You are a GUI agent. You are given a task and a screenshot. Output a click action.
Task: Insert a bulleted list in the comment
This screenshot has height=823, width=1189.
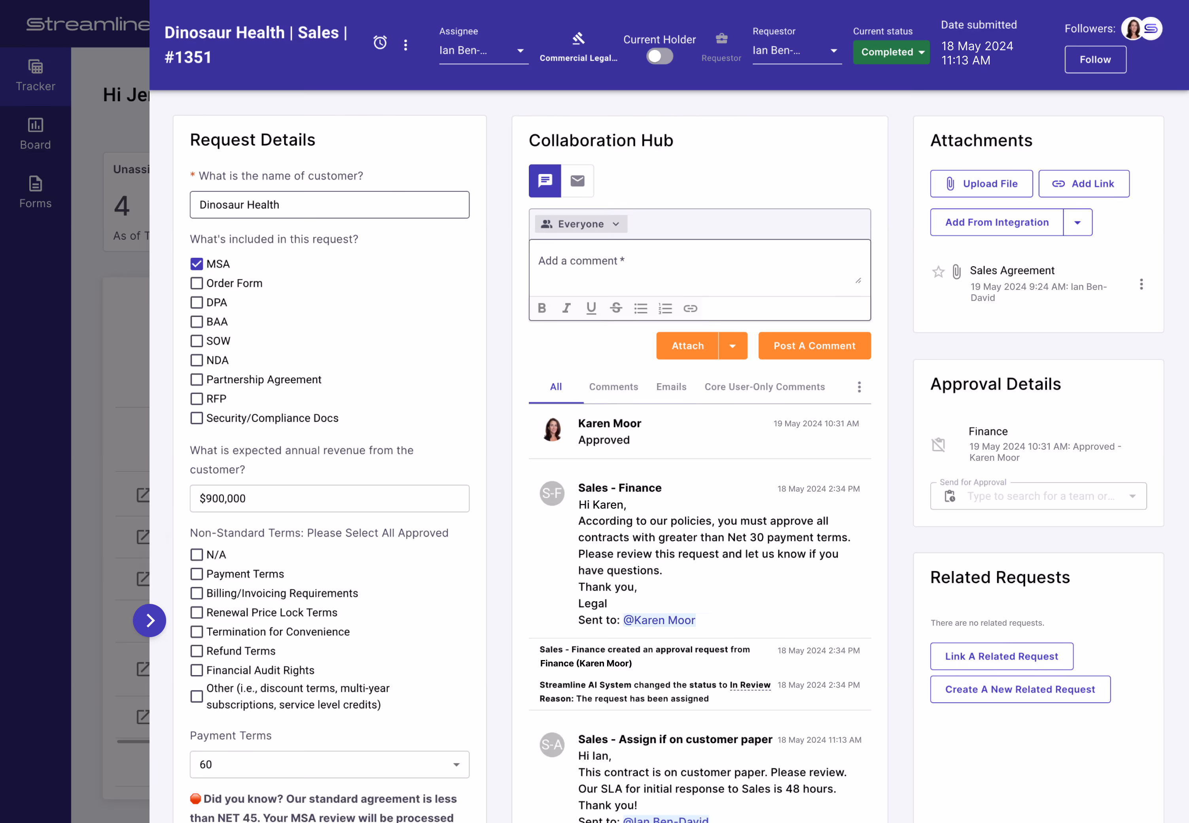pyautogui.click(x=640, y=308)
